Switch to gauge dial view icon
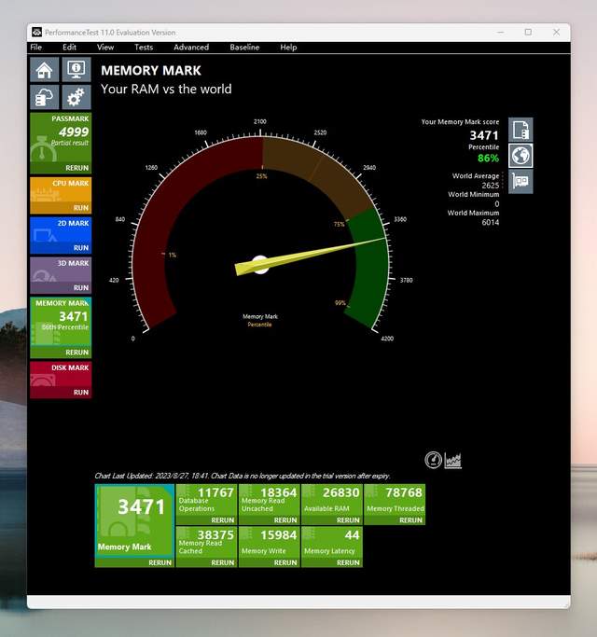Screen dimensions: 597x637 [x=433, y=460]
